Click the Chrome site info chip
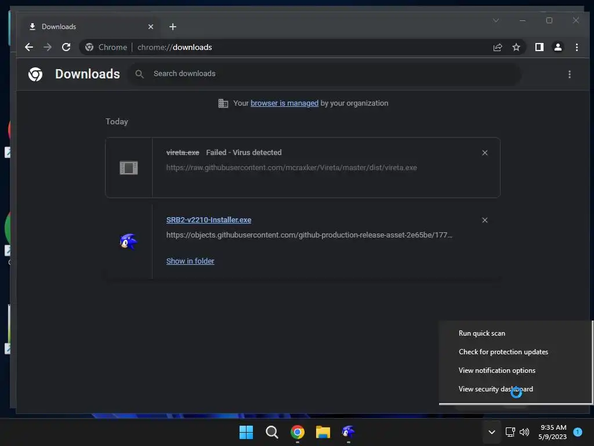Image resolution: width=594 pixels, height=446 pixels. click(x=106, y=47)
